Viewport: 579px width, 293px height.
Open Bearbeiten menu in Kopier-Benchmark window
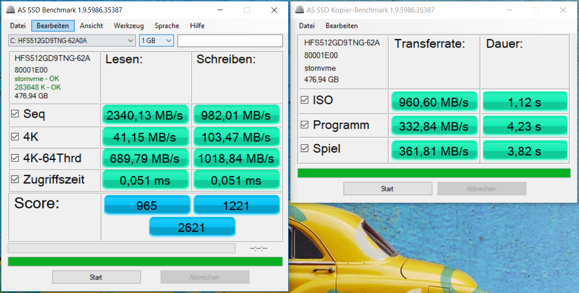point(342,26)
